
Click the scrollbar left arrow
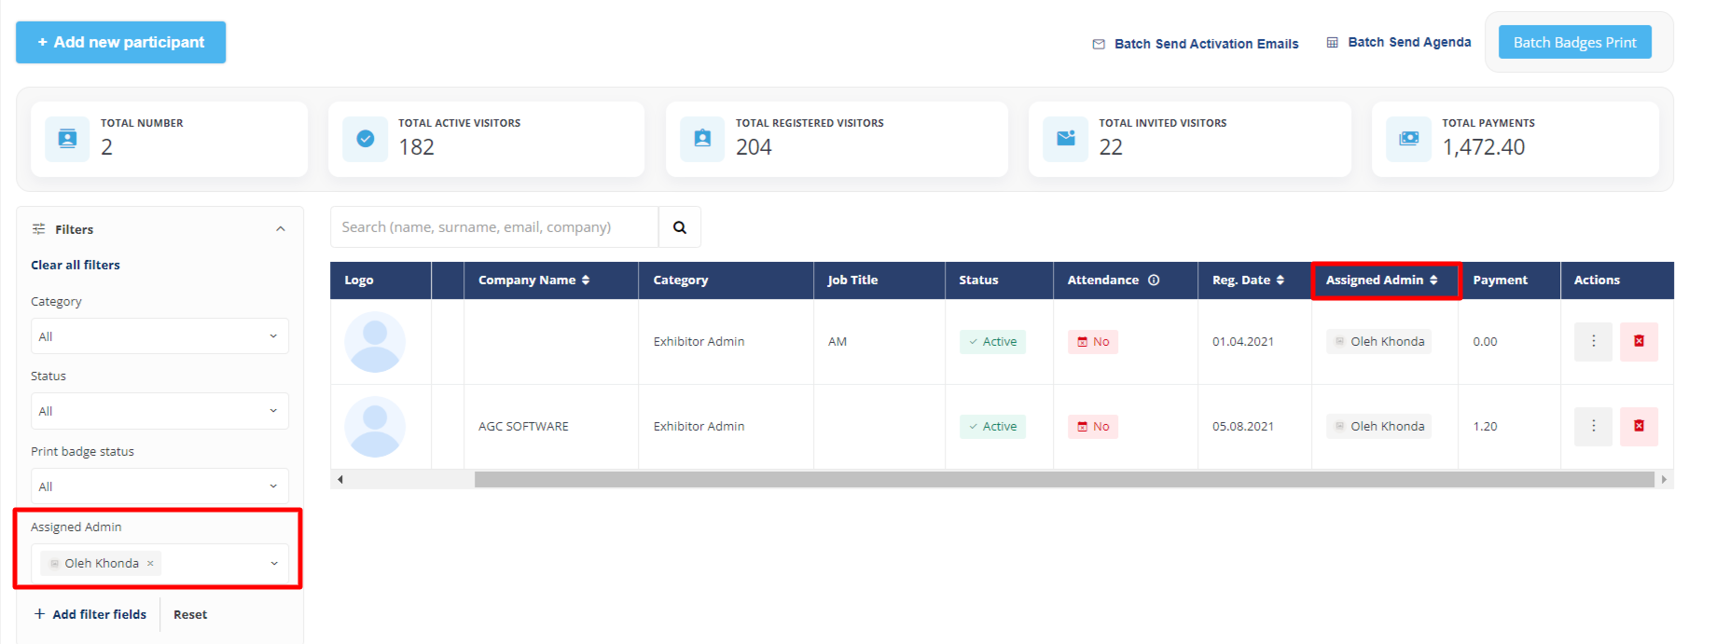point(340,479)
